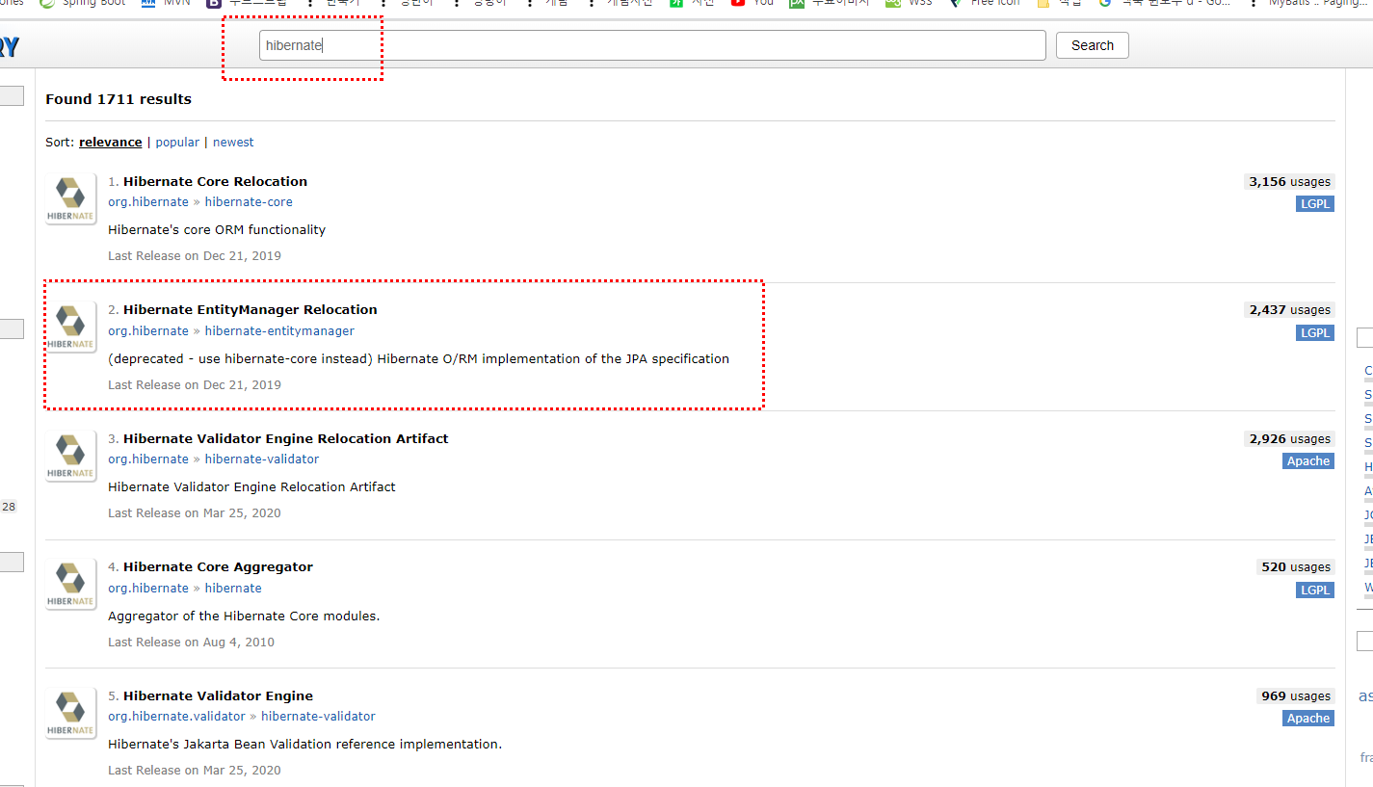
Task: Click 'Aggregator of the Hibernate Core modules.' text
Action: (244, 616)
